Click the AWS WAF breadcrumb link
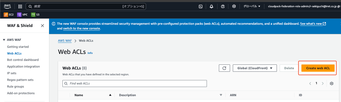Image resolution: width=341 pixels, height=102 pixels. pos(65,41)
